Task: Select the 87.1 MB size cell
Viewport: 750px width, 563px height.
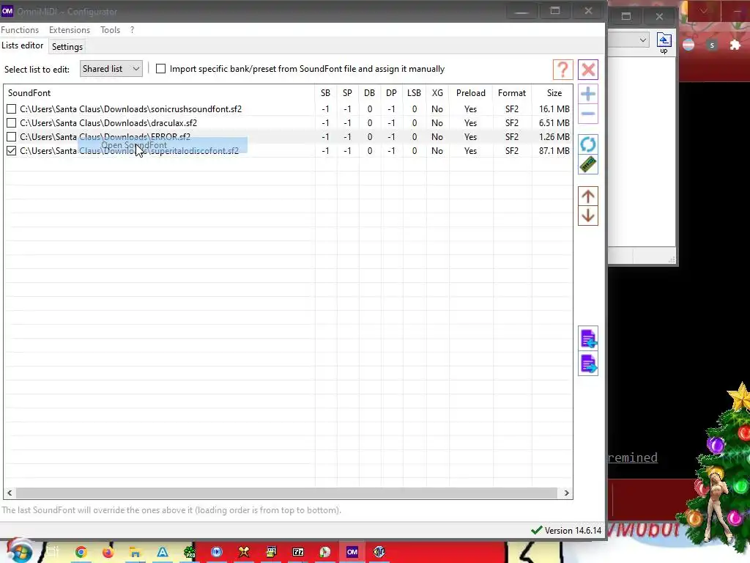Action: 554,151
